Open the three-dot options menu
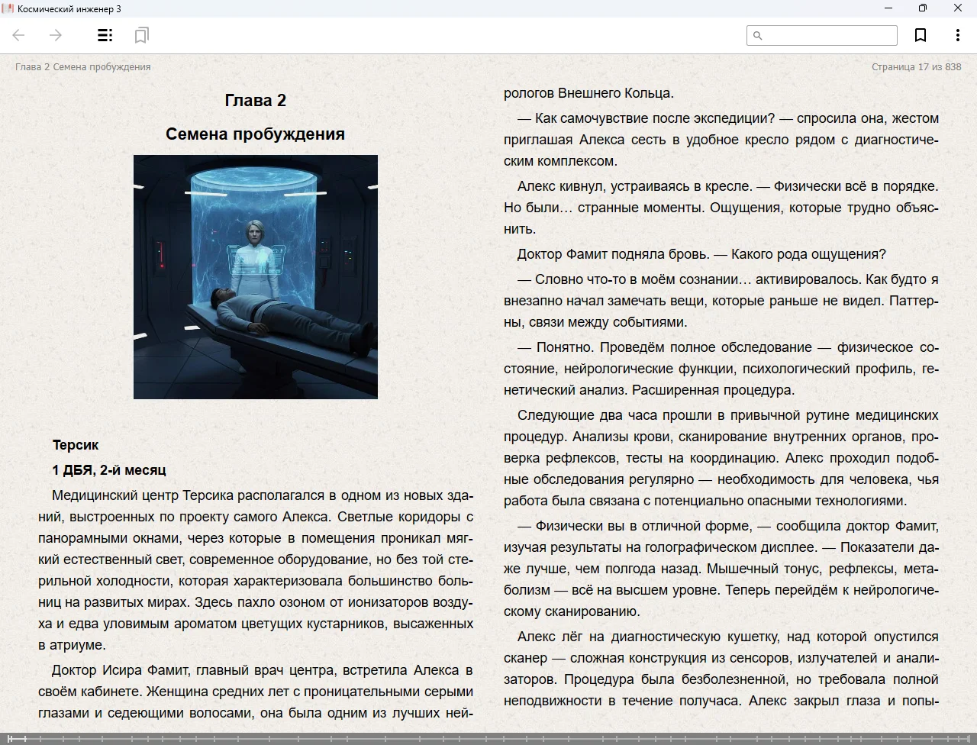Viewport: 977px width, 745px height. point(957,35)
